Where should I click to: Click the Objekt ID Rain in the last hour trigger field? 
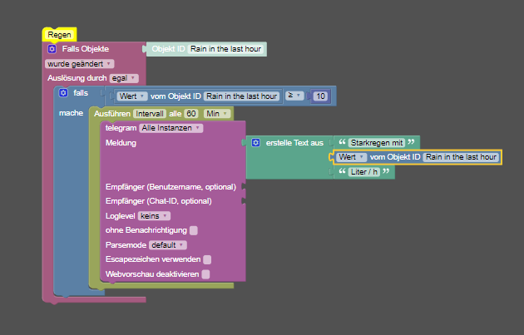225,49
